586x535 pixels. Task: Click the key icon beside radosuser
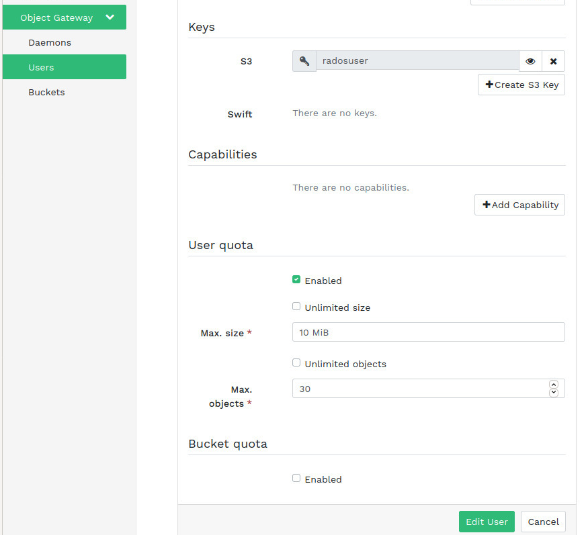point(304,61)
